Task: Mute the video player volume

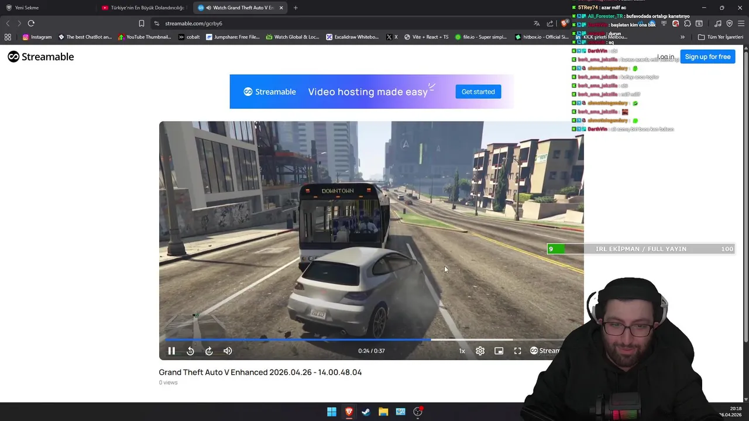Action: (228, 351)
